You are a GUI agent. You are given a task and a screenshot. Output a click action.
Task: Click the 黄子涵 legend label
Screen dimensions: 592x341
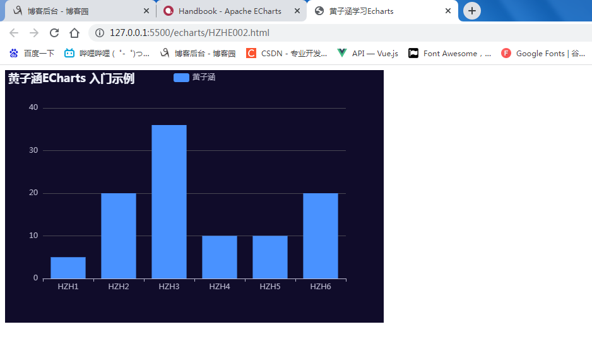tap(204, 77)
